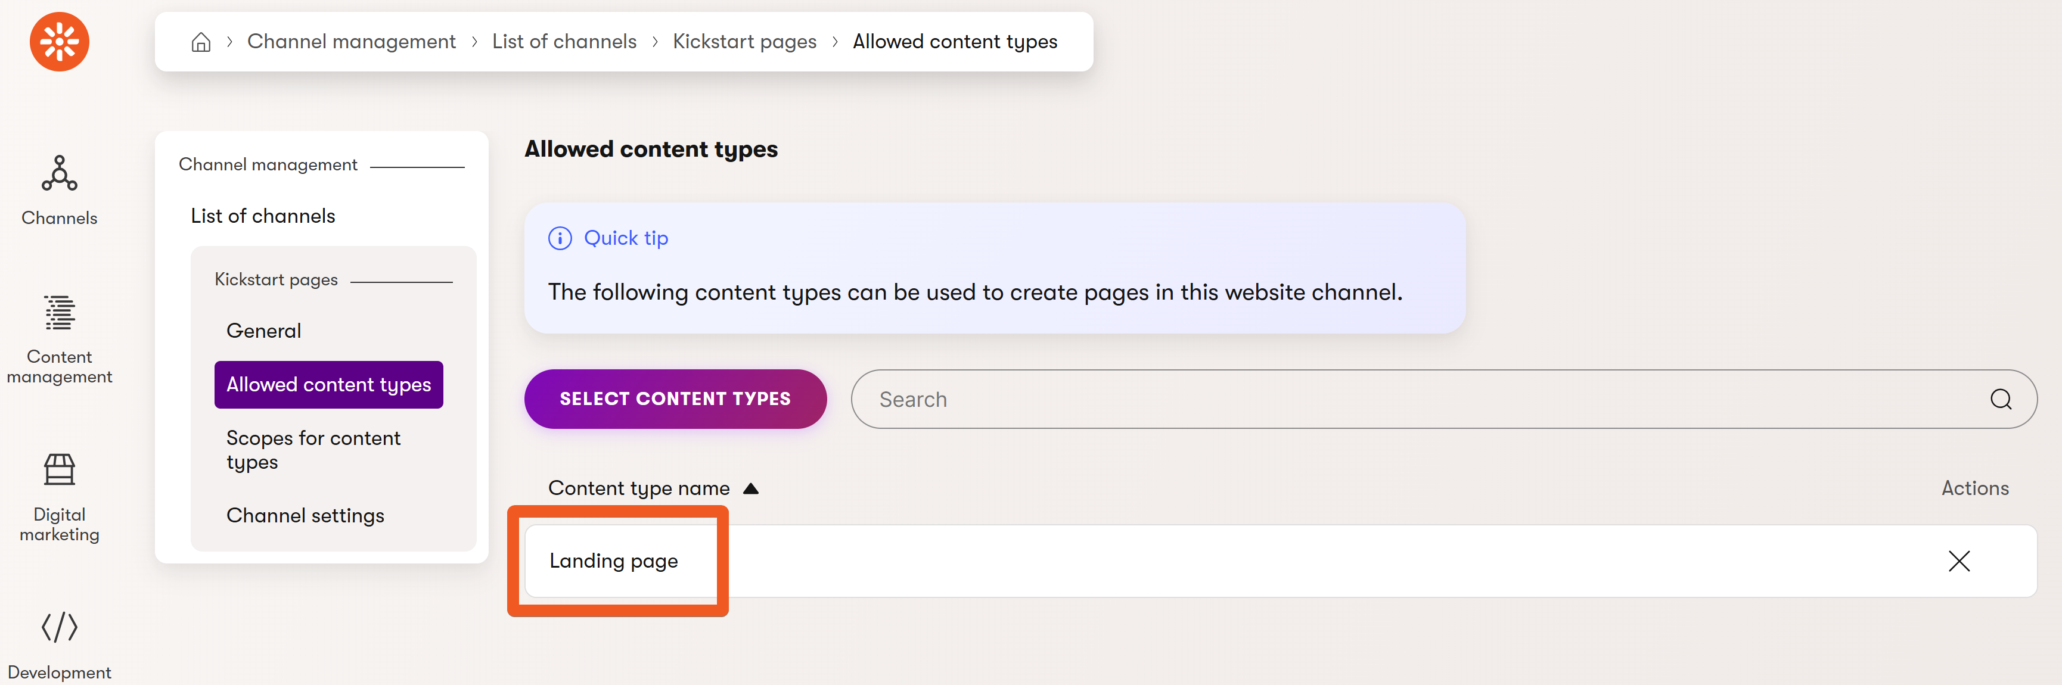The width and height of the screenshot is (2062, 685).
Task: Click the Actions column header
Action: click(1975, 488)
